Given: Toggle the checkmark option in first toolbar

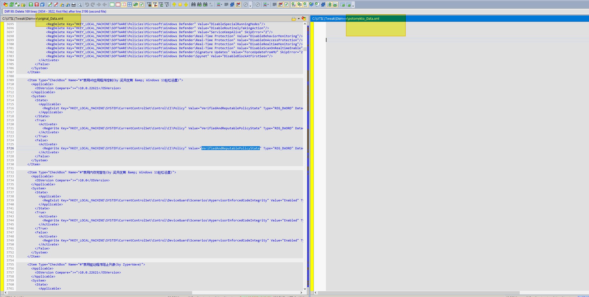Looking at the screenshot, I should click(x=142, y=5).
